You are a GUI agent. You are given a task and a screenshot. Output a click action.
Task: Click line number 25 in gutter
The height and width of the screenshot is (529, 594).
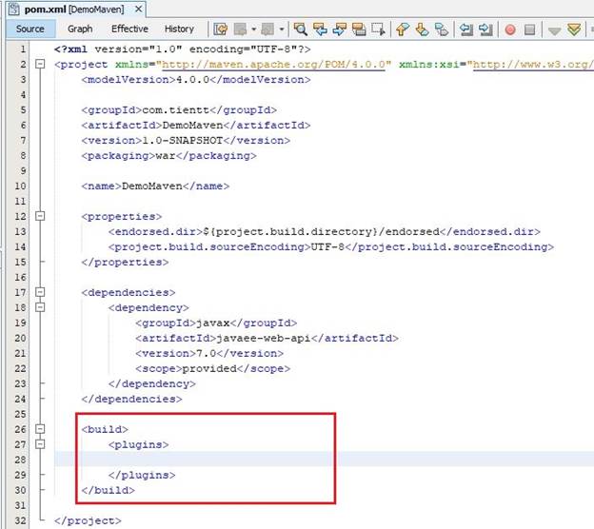[20, 414]
